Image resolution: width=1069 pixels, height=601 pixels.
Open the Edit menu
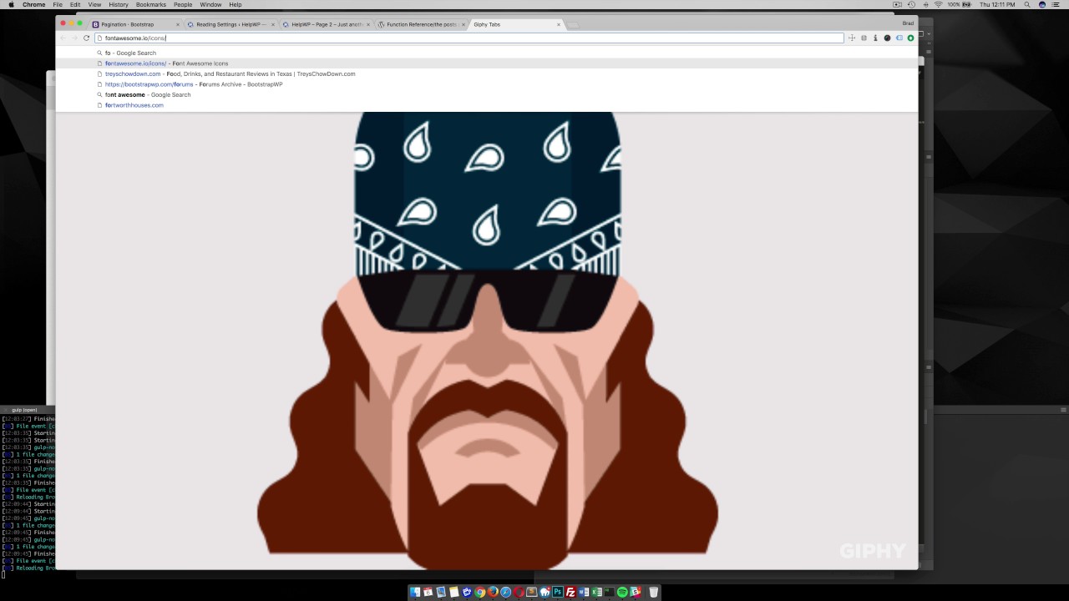click(75, 4)
